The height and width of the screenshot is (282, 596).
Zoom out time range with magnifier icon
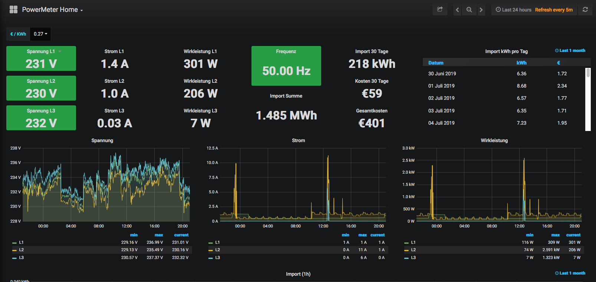click(x=469, y=10)
